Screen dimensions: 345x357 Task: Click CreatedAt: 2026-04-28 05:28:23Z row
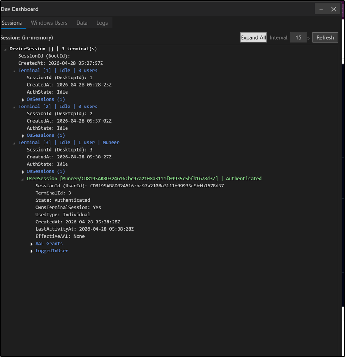(69, 85)
